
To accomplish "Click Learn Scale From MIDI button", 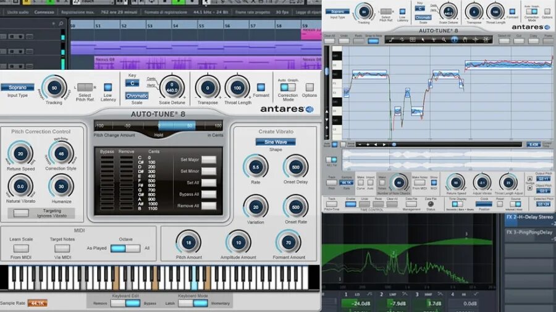I will (x=21, y=248).
